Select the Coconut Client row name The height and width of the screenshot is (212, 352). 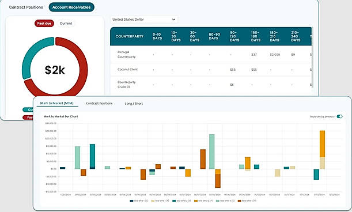[x=127, y=69]
